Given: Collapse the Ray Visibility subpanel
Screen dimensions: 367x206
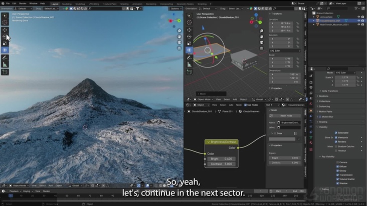Looking at the screenshot, I should tap(327, 157).
